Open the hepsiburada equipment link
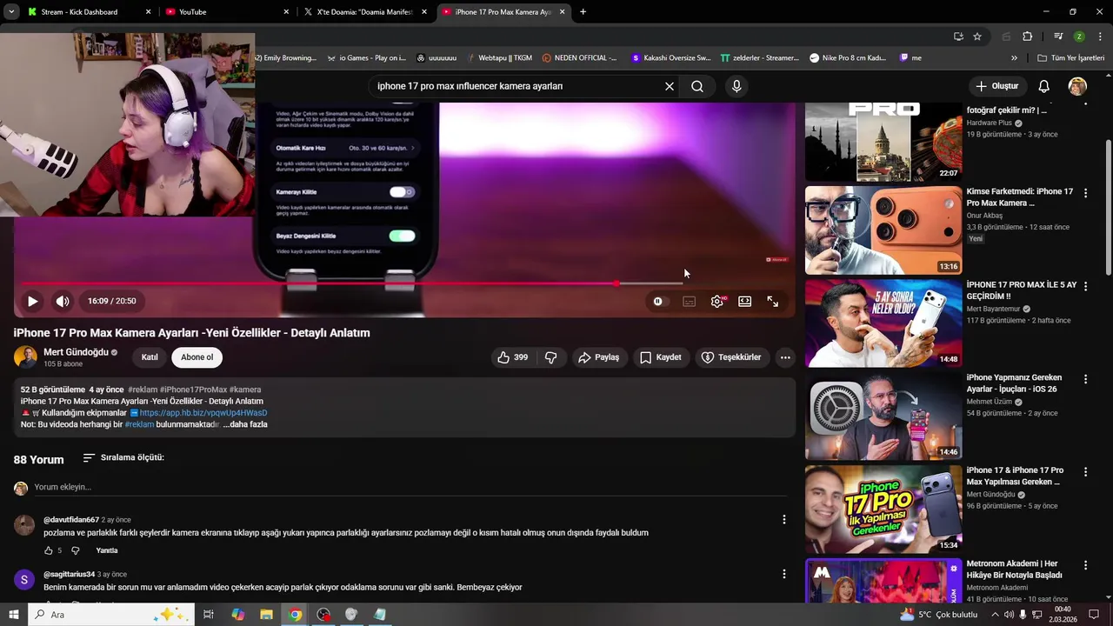Image resolution: width=1113 pixels, height=626 pixels. [203, 413]
